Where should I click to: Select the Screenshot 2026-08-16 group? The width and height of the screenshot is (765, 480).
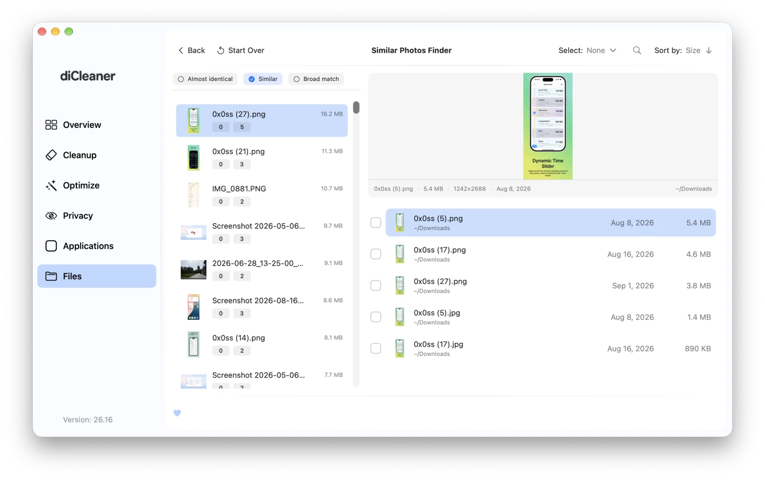[x=262, y=307]
